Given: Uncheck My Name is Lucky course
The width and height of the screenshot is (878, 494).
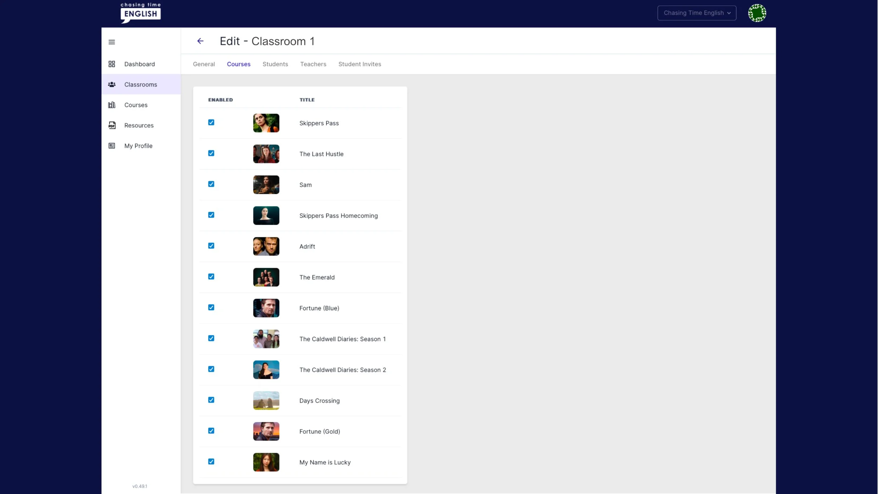Looking at the screenshot, I should click(211, 461).
